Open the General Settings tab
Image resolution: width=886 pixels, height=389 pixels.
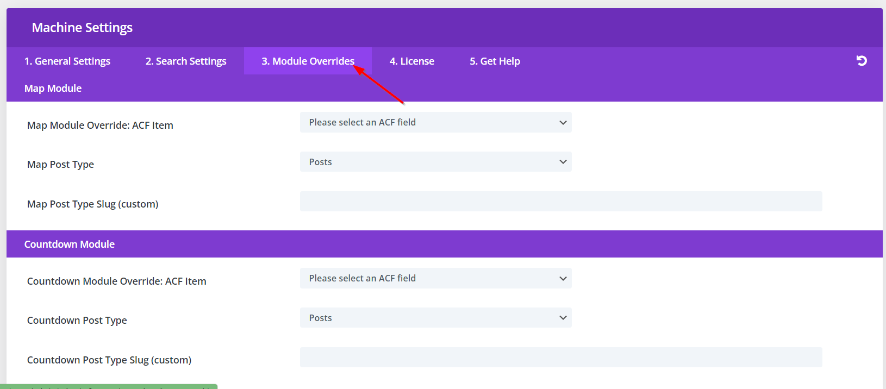coord(67,61)
